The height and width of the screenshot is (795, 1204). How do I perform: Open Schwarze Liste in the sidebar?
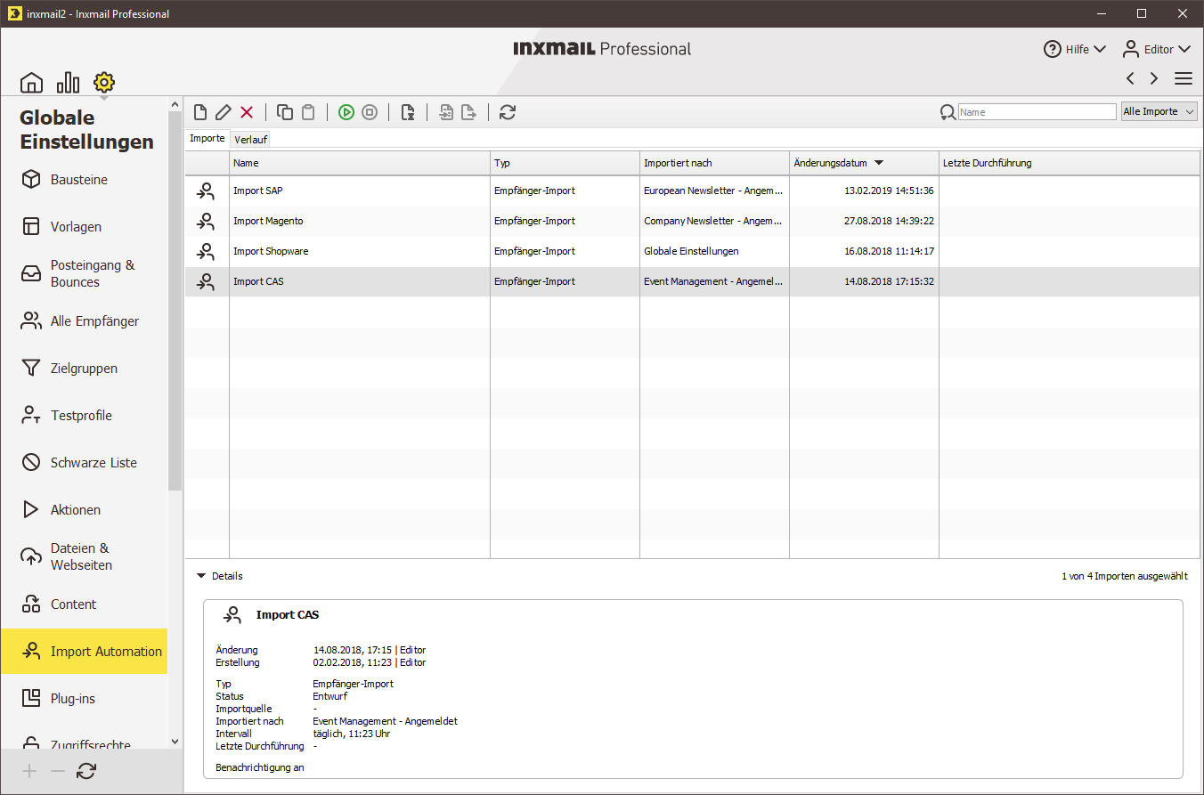(x=84, y=463)
